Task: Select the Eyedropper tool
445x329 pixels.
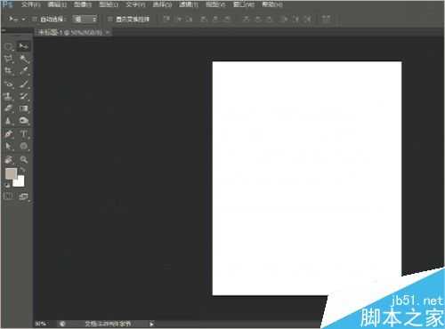Action: tap(24, 71)
